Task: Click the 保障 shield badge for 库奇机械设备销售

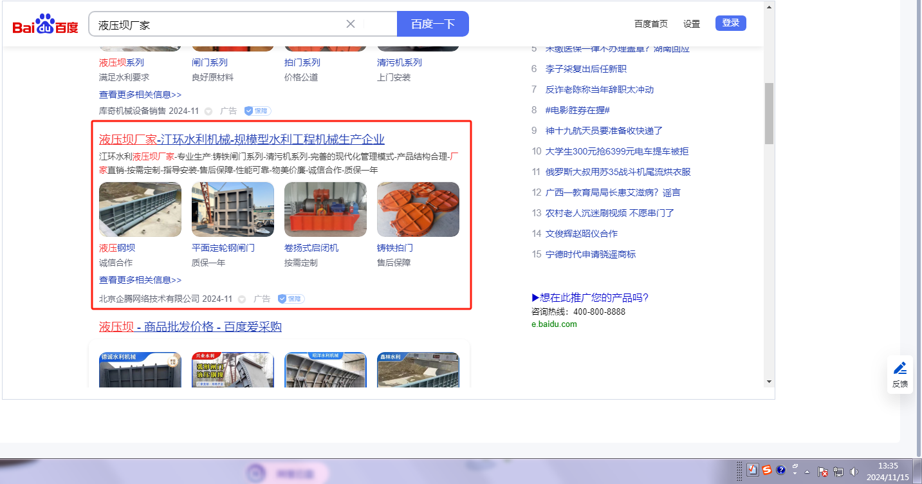Action: [257, 111]
